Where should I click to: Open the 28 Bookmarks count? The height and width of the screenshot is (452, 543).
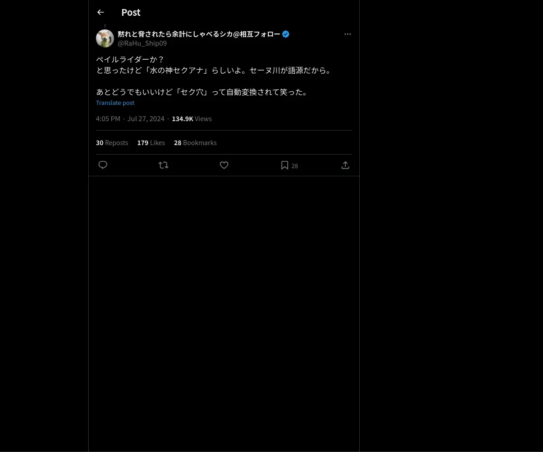[195, 142]
